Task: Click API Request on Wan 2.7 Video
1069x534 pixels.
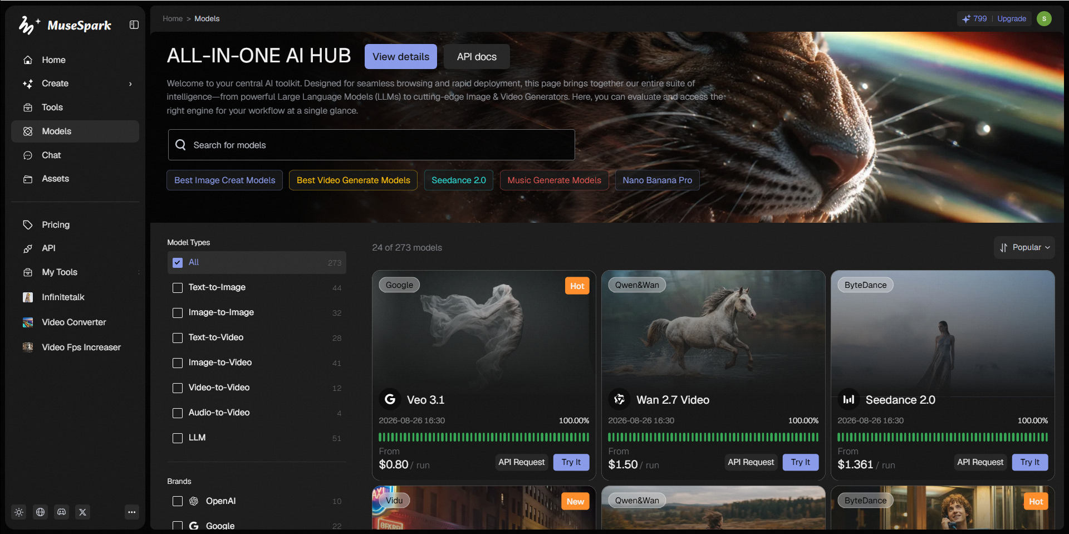Action: 751,462
